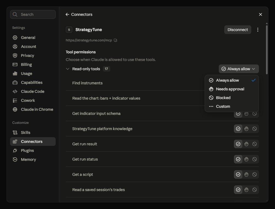Click the Claude Code icon
275x209 pixels.
pos(15,91)
